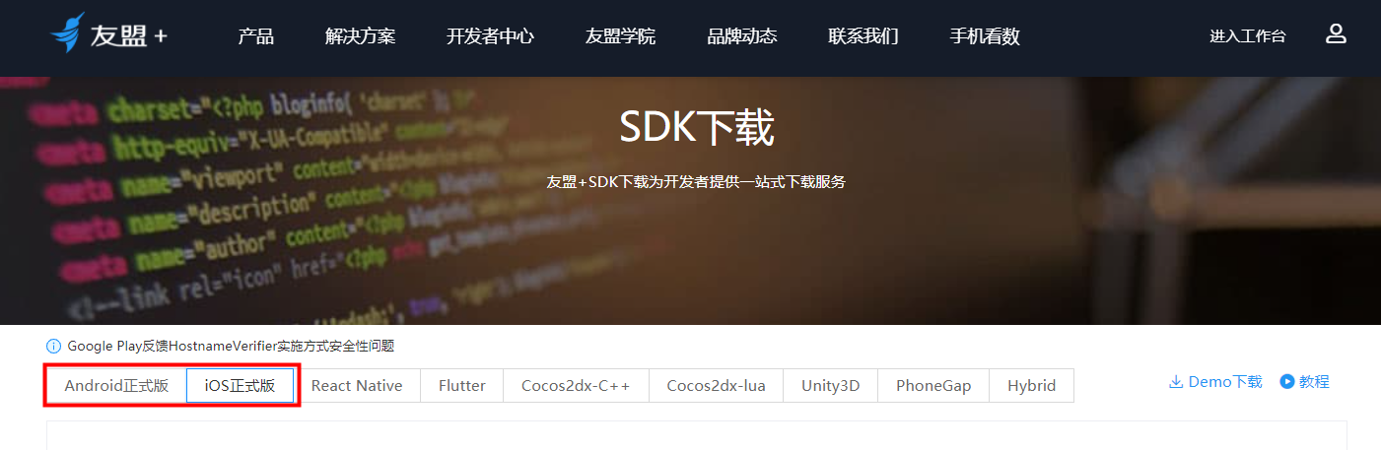Screen dimensions: 1381x450
Task: Click the 友盟+SDK下载为开发者提供一站式下载服务 subtitle
Action: tap(696, 181)
